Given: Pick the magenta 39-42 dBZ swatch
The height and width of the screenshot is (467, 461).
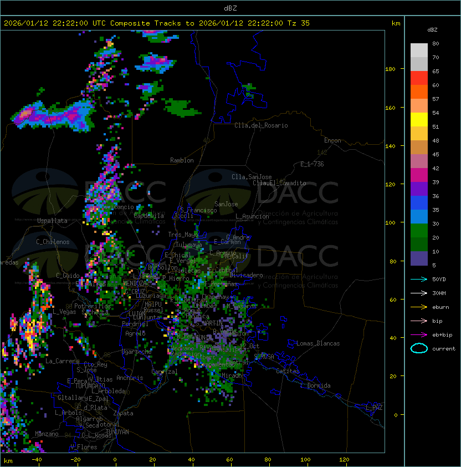Looking at the screenshot, I should pos(419,175).
